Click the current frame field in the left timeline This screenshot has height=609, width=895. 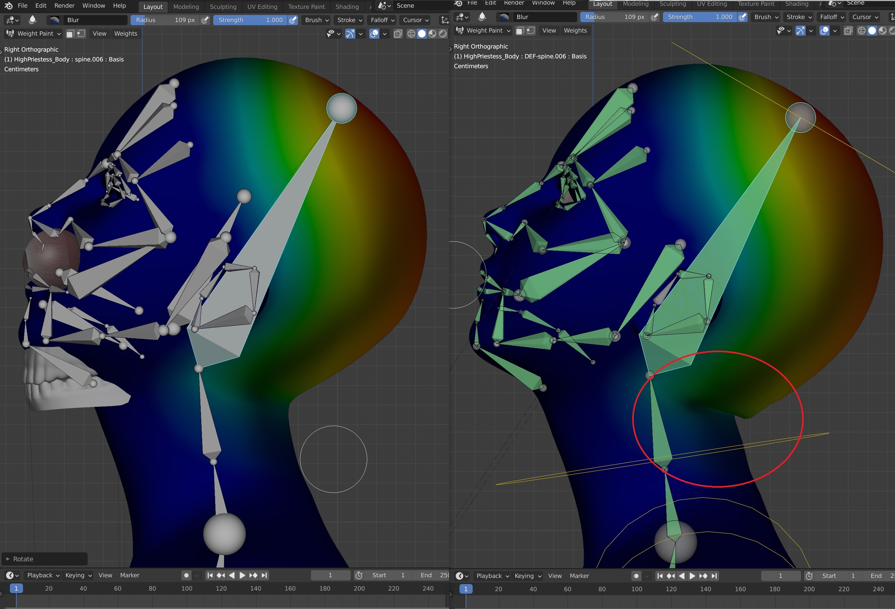point(330,575)
